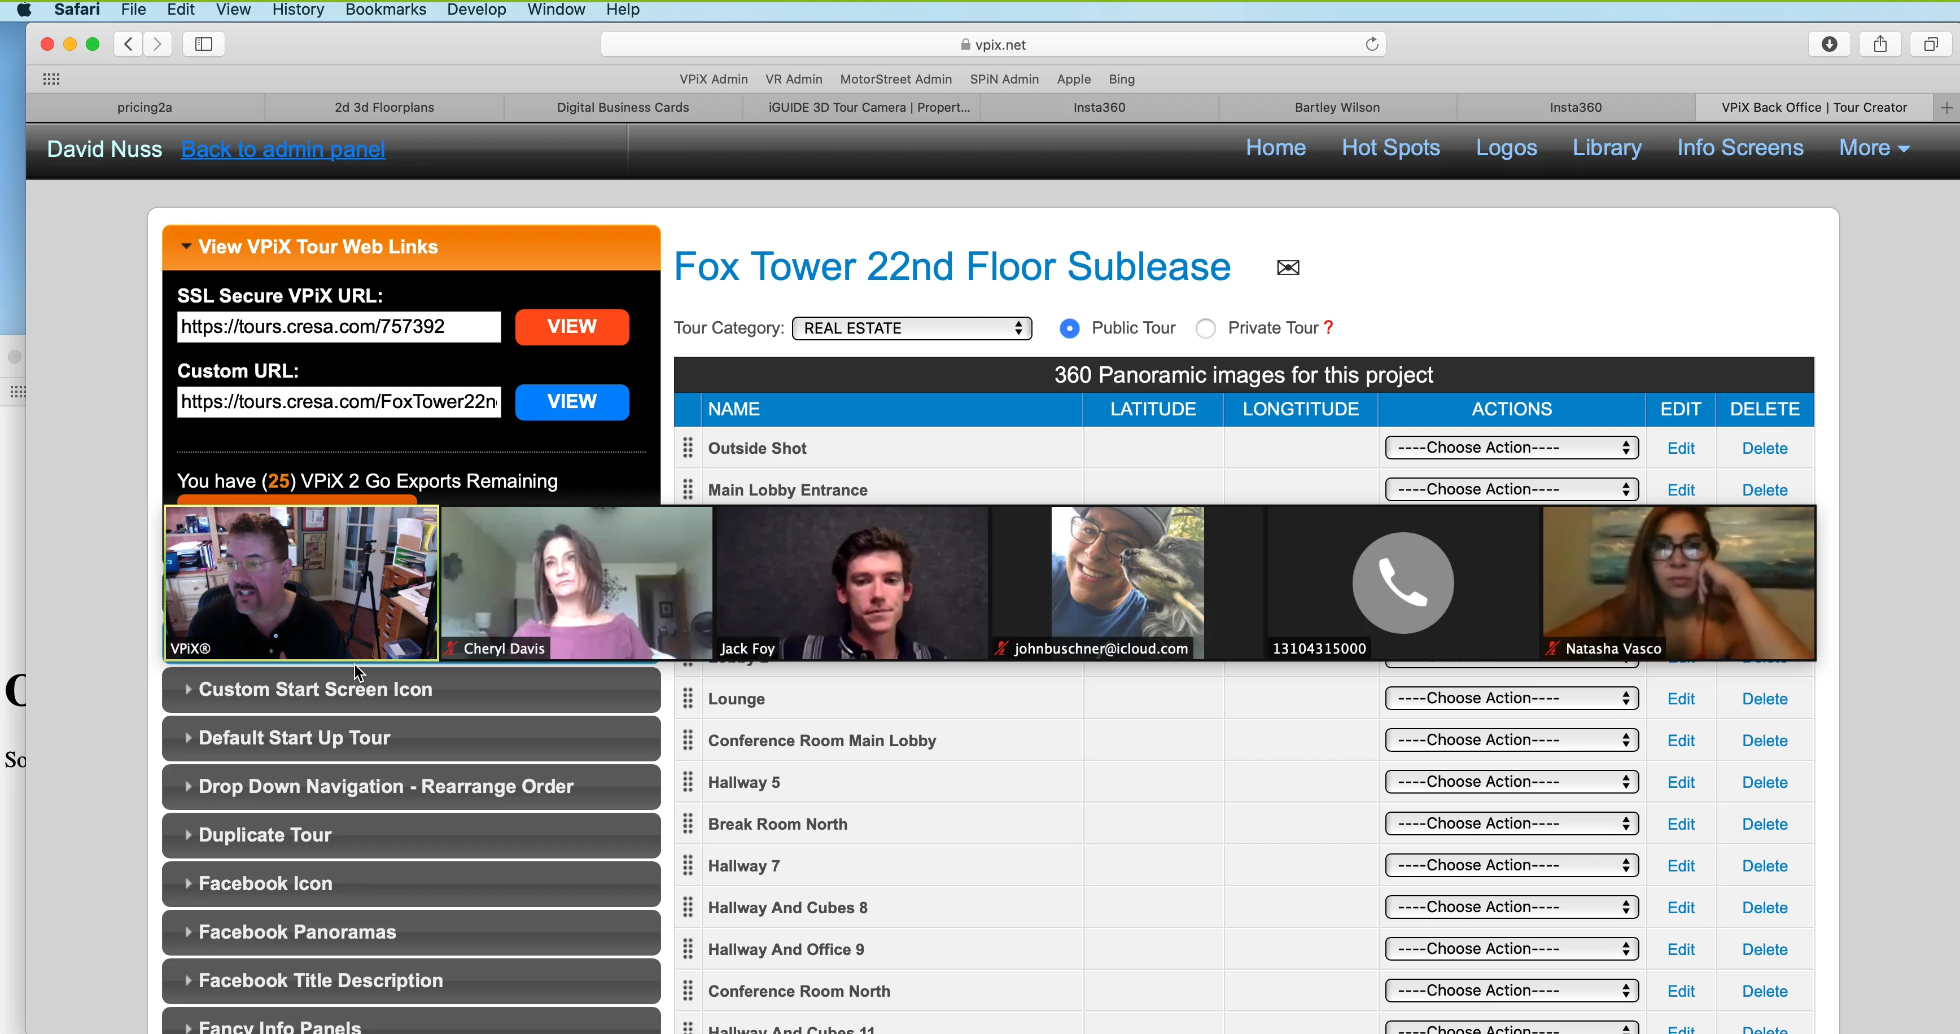The height and width of the screenshot is (1034, 1960).
Task: Open Choose Action dropdown for Lounge
Action: coord(1511,699)
